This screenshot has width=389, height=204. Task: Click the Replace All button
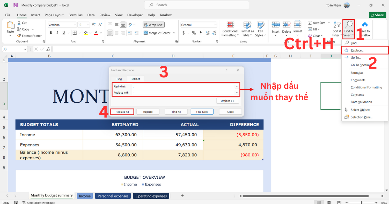pos(122,111)
